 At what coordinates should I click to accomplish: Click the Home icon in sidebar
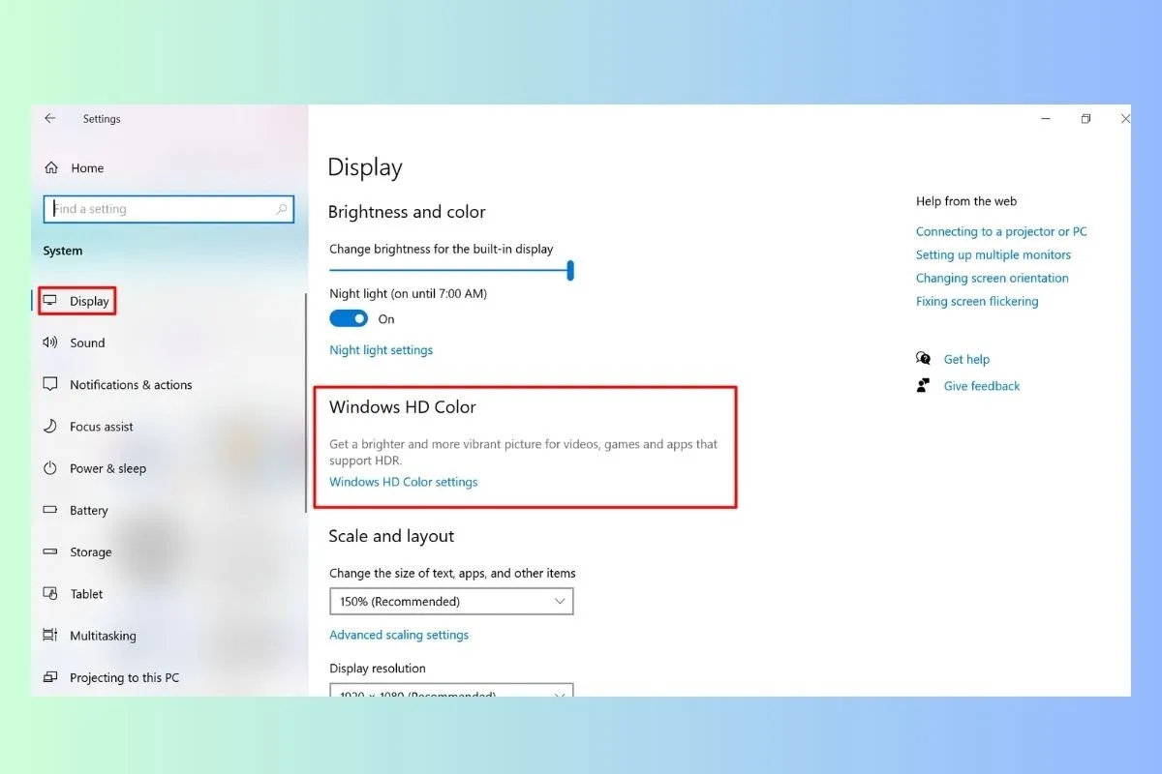pos(51,168)
